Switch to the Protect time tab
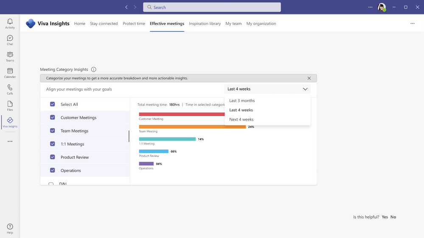This screenshot has width=424, height=238. [134, 24]
